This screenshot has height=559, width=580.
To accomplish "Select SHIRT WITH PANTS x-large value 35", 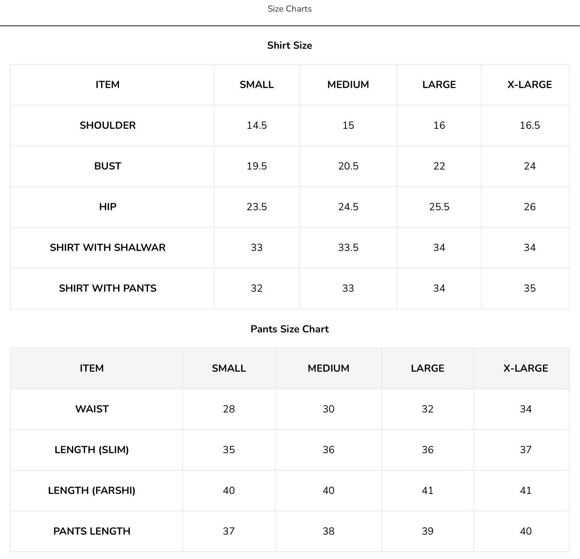I will pos(529,288).
